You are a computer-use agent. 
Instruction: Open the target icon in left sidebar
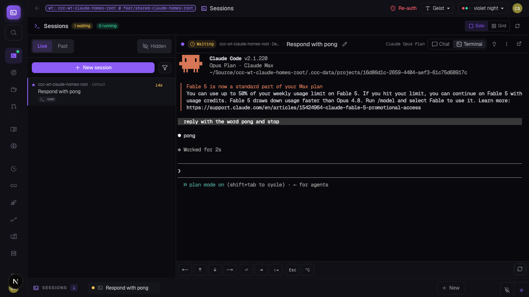click(x=14, y=73)
